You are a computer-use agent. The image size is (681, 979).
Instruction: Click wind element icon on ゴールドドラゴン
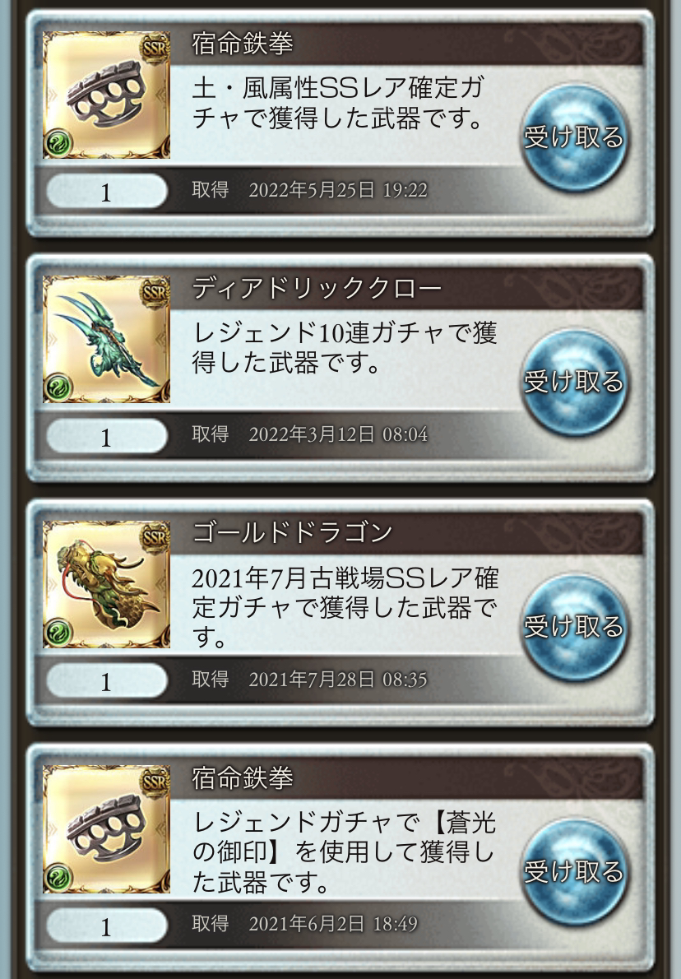tap(58, 632)
